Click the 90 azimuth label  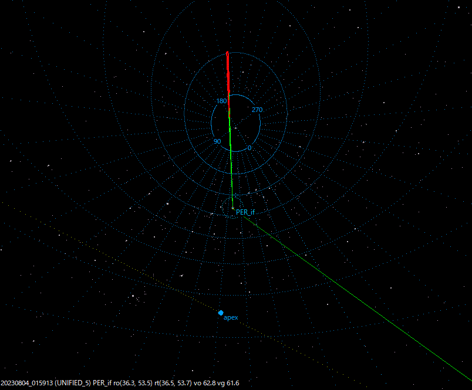coord(216,141)
